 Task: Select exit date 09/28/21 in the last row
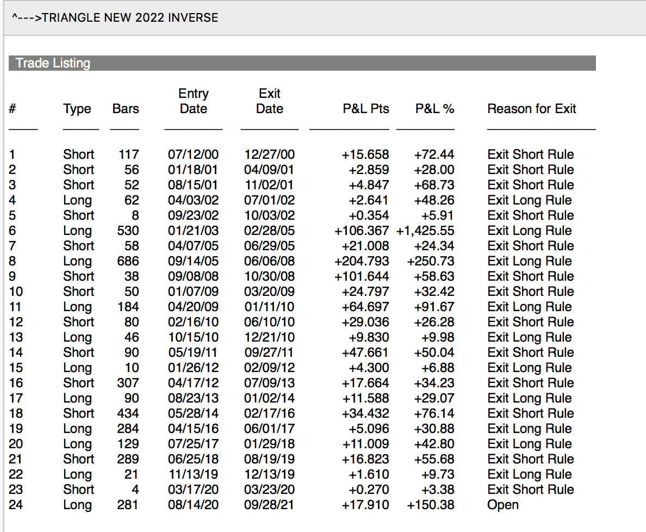tap(269, 505)
